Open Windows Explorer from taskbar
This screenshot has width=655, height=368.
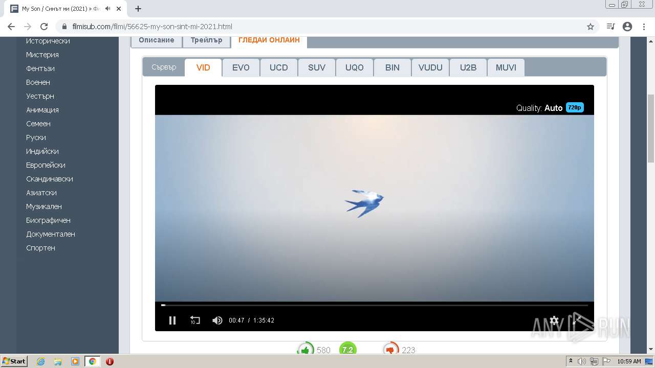pyautogui.click(x=58, y=361)
